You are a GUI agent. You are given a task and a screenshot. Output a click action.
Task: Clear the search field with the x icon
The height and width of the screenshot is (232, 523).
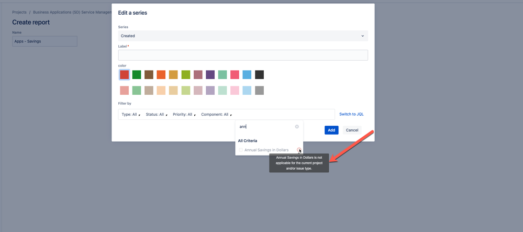(297, 127)
